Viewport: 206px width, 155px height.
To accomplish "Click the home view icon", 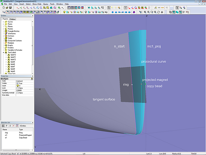I will [x=134, y=12].
